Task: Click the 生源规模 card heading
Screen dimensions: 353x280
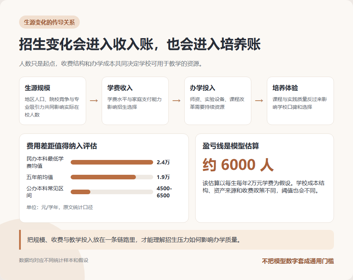Action: [37, 88]
